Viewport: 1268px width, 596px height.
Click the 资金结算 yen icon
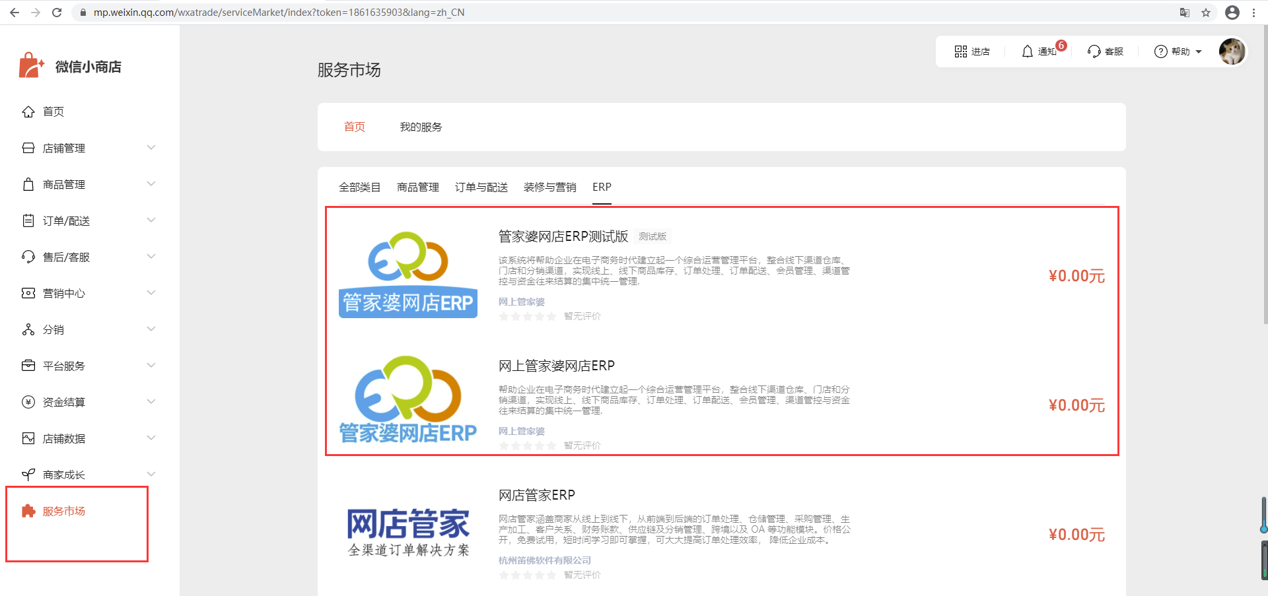[x=28, y=402]
